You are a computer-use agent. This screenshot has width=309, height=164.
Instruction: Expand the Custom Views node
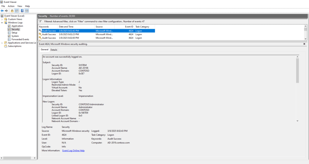(2, 19)
